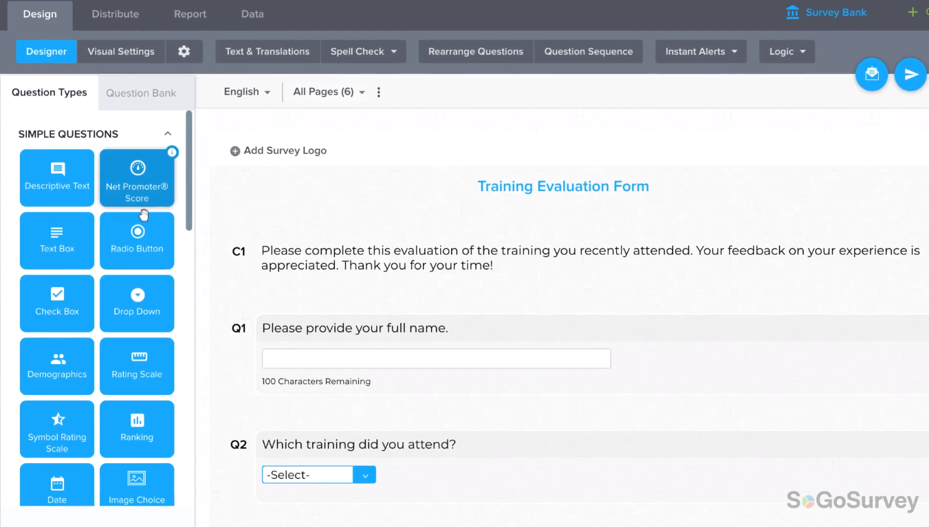The image size is (929, 527).
Task: Go to the Distribute tab
Action: (x=115, y=14)
